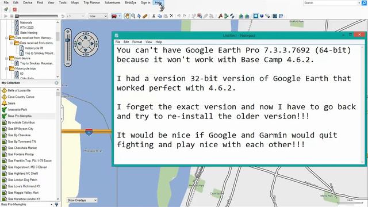This screenshot has width=368, height=207.
Task: Click the map zoom slider handle
Action: [x=68, y=40]
